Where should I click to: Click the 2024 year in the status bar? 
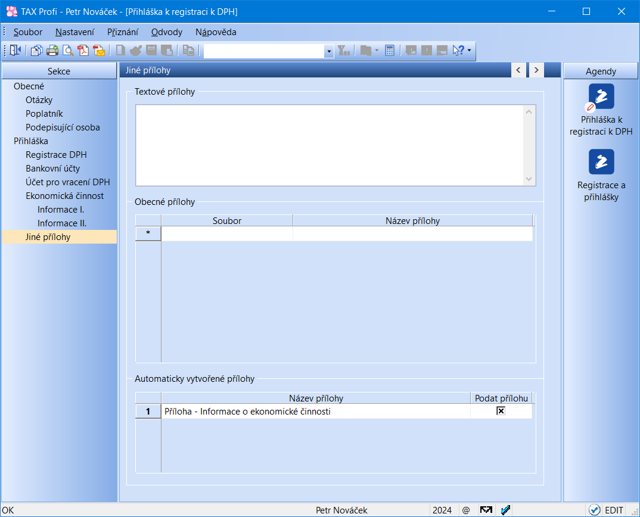click(442, 510)
